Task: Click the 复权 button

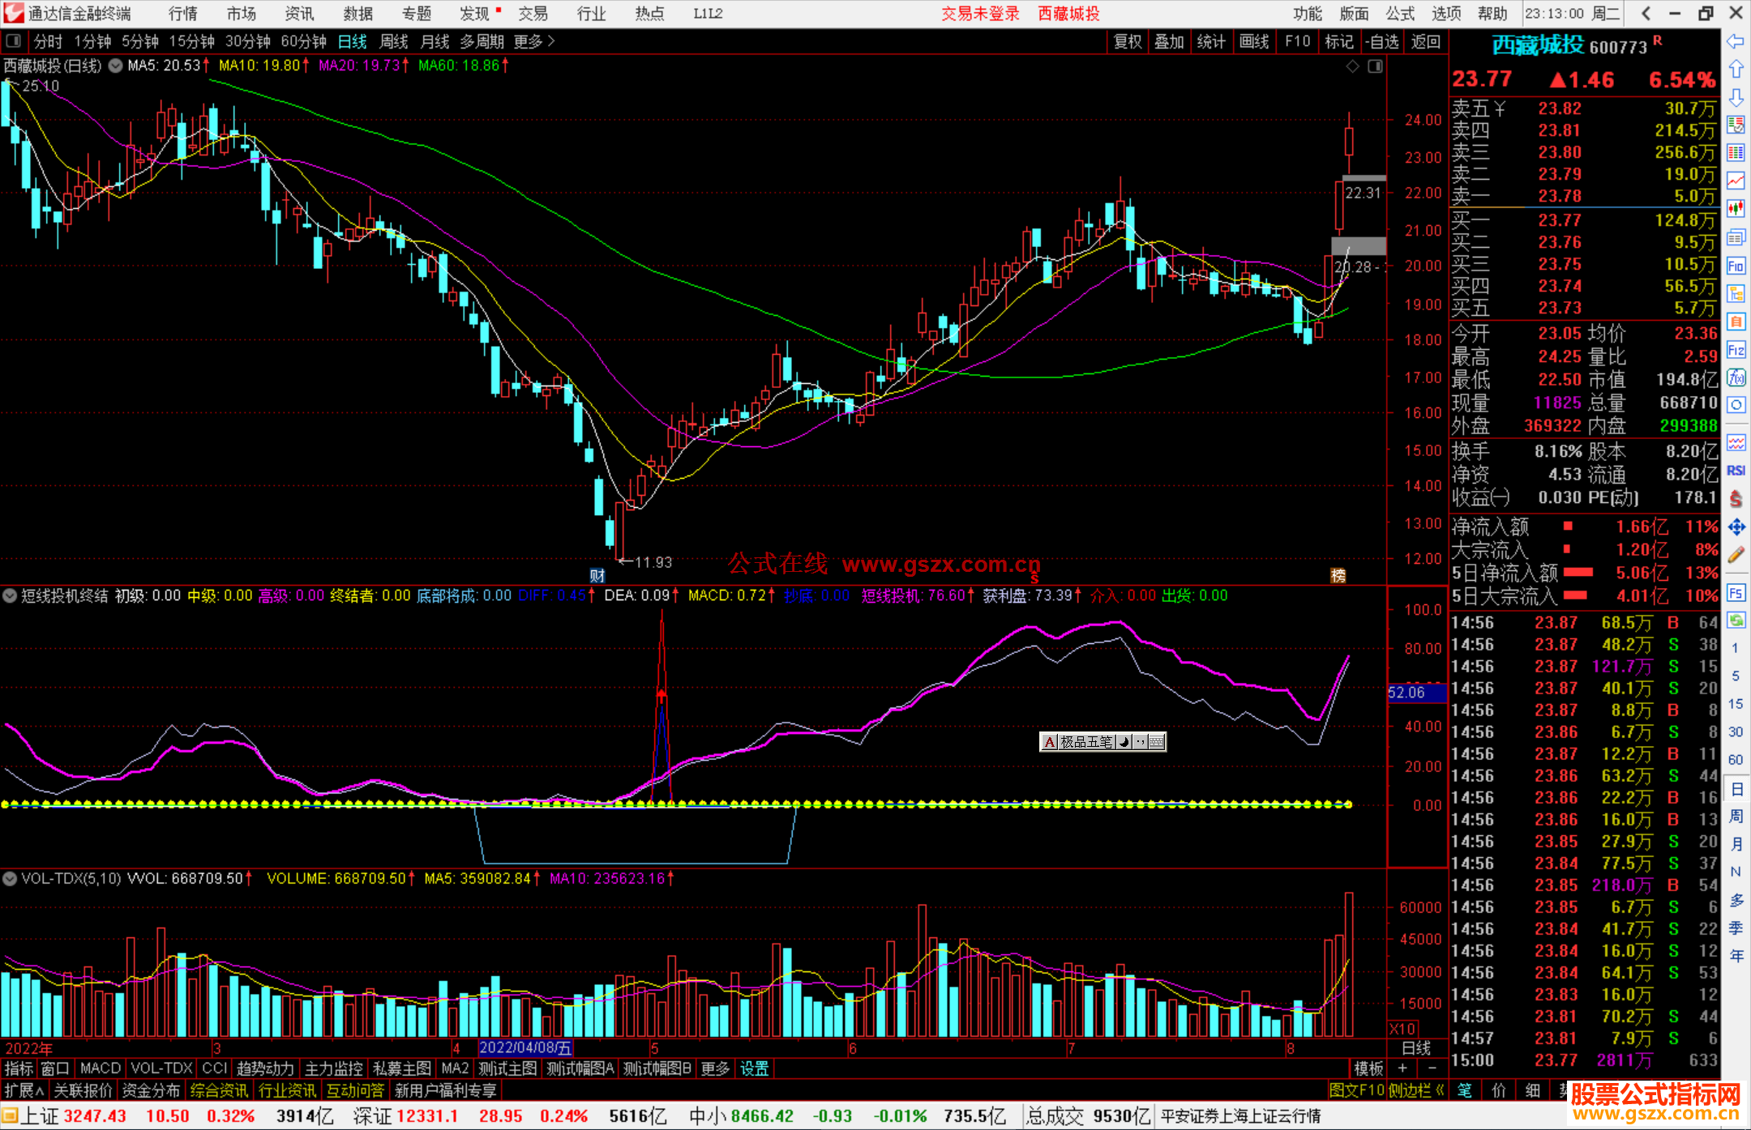Action: coord(1128,41)
